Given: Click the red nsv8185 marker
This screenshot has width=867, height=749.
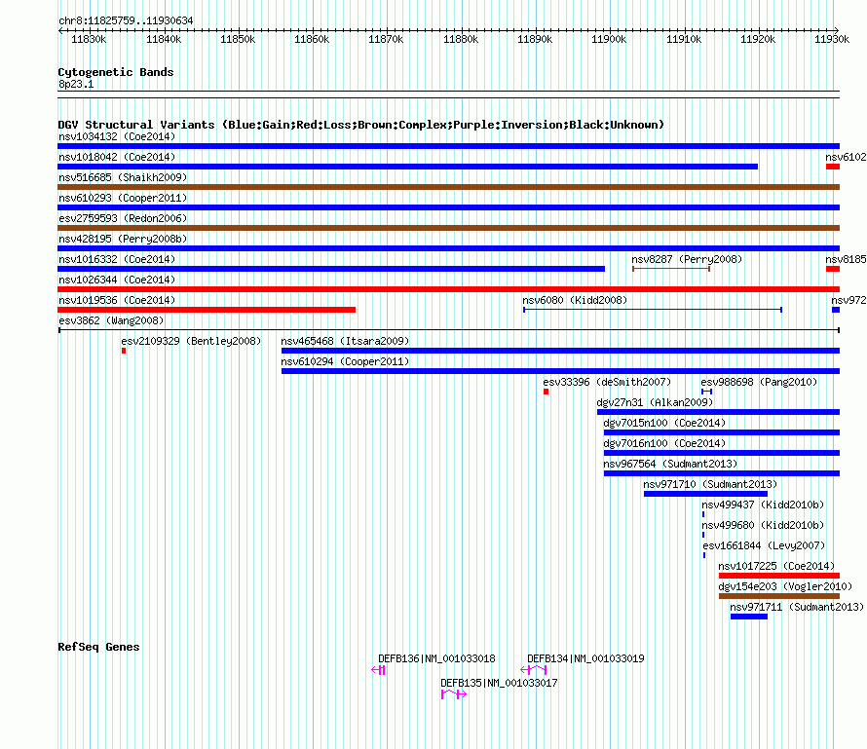Looking at the screenshot, I should coord(833,269).
